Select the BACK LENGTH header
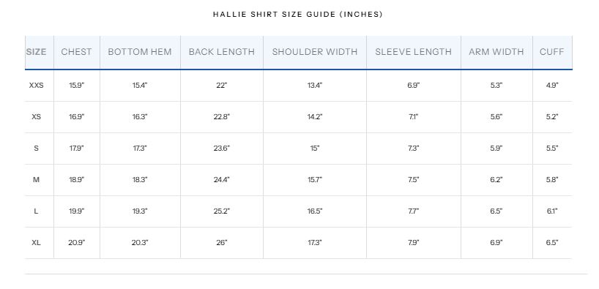 click(x=222, y=52)
